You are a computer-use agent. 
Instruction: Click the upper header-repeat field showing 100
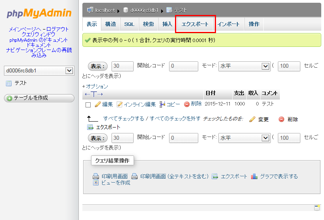[x=289, y=66]
